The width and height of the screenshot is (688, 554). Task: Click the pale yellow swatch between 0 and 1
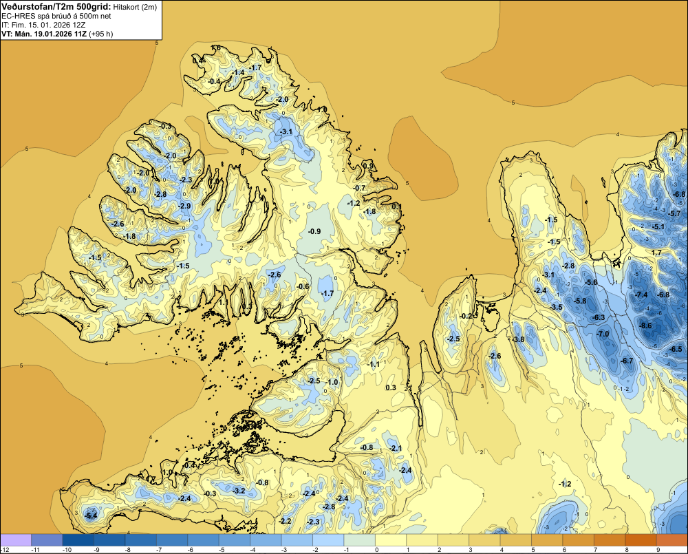(x=391, y=540)
